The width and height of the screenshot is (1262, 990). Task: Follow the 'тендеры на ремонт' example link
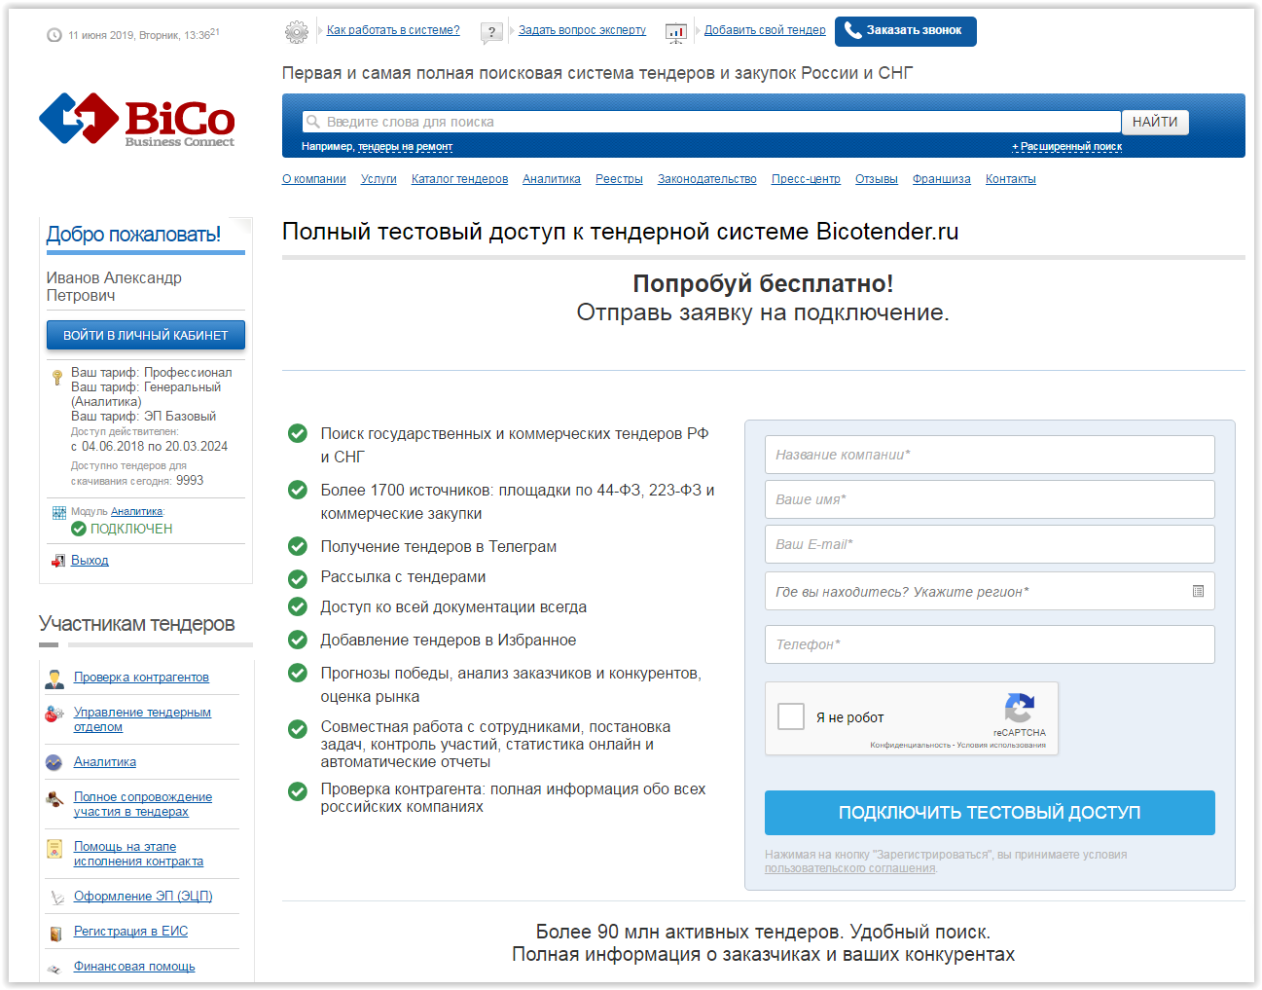click(405, 147)
